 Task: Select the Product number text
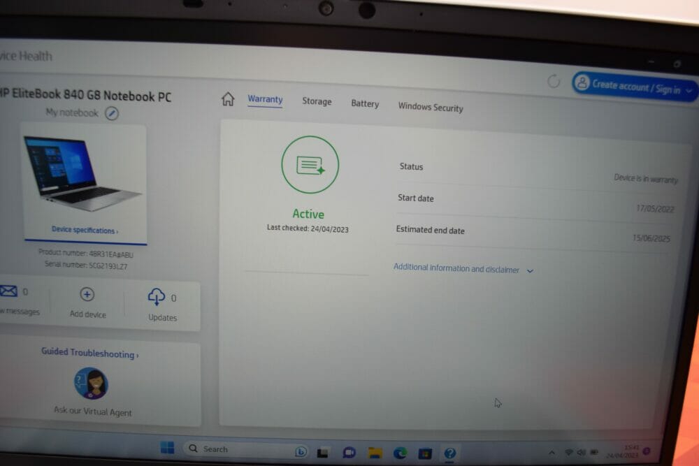tap(85, 254)
